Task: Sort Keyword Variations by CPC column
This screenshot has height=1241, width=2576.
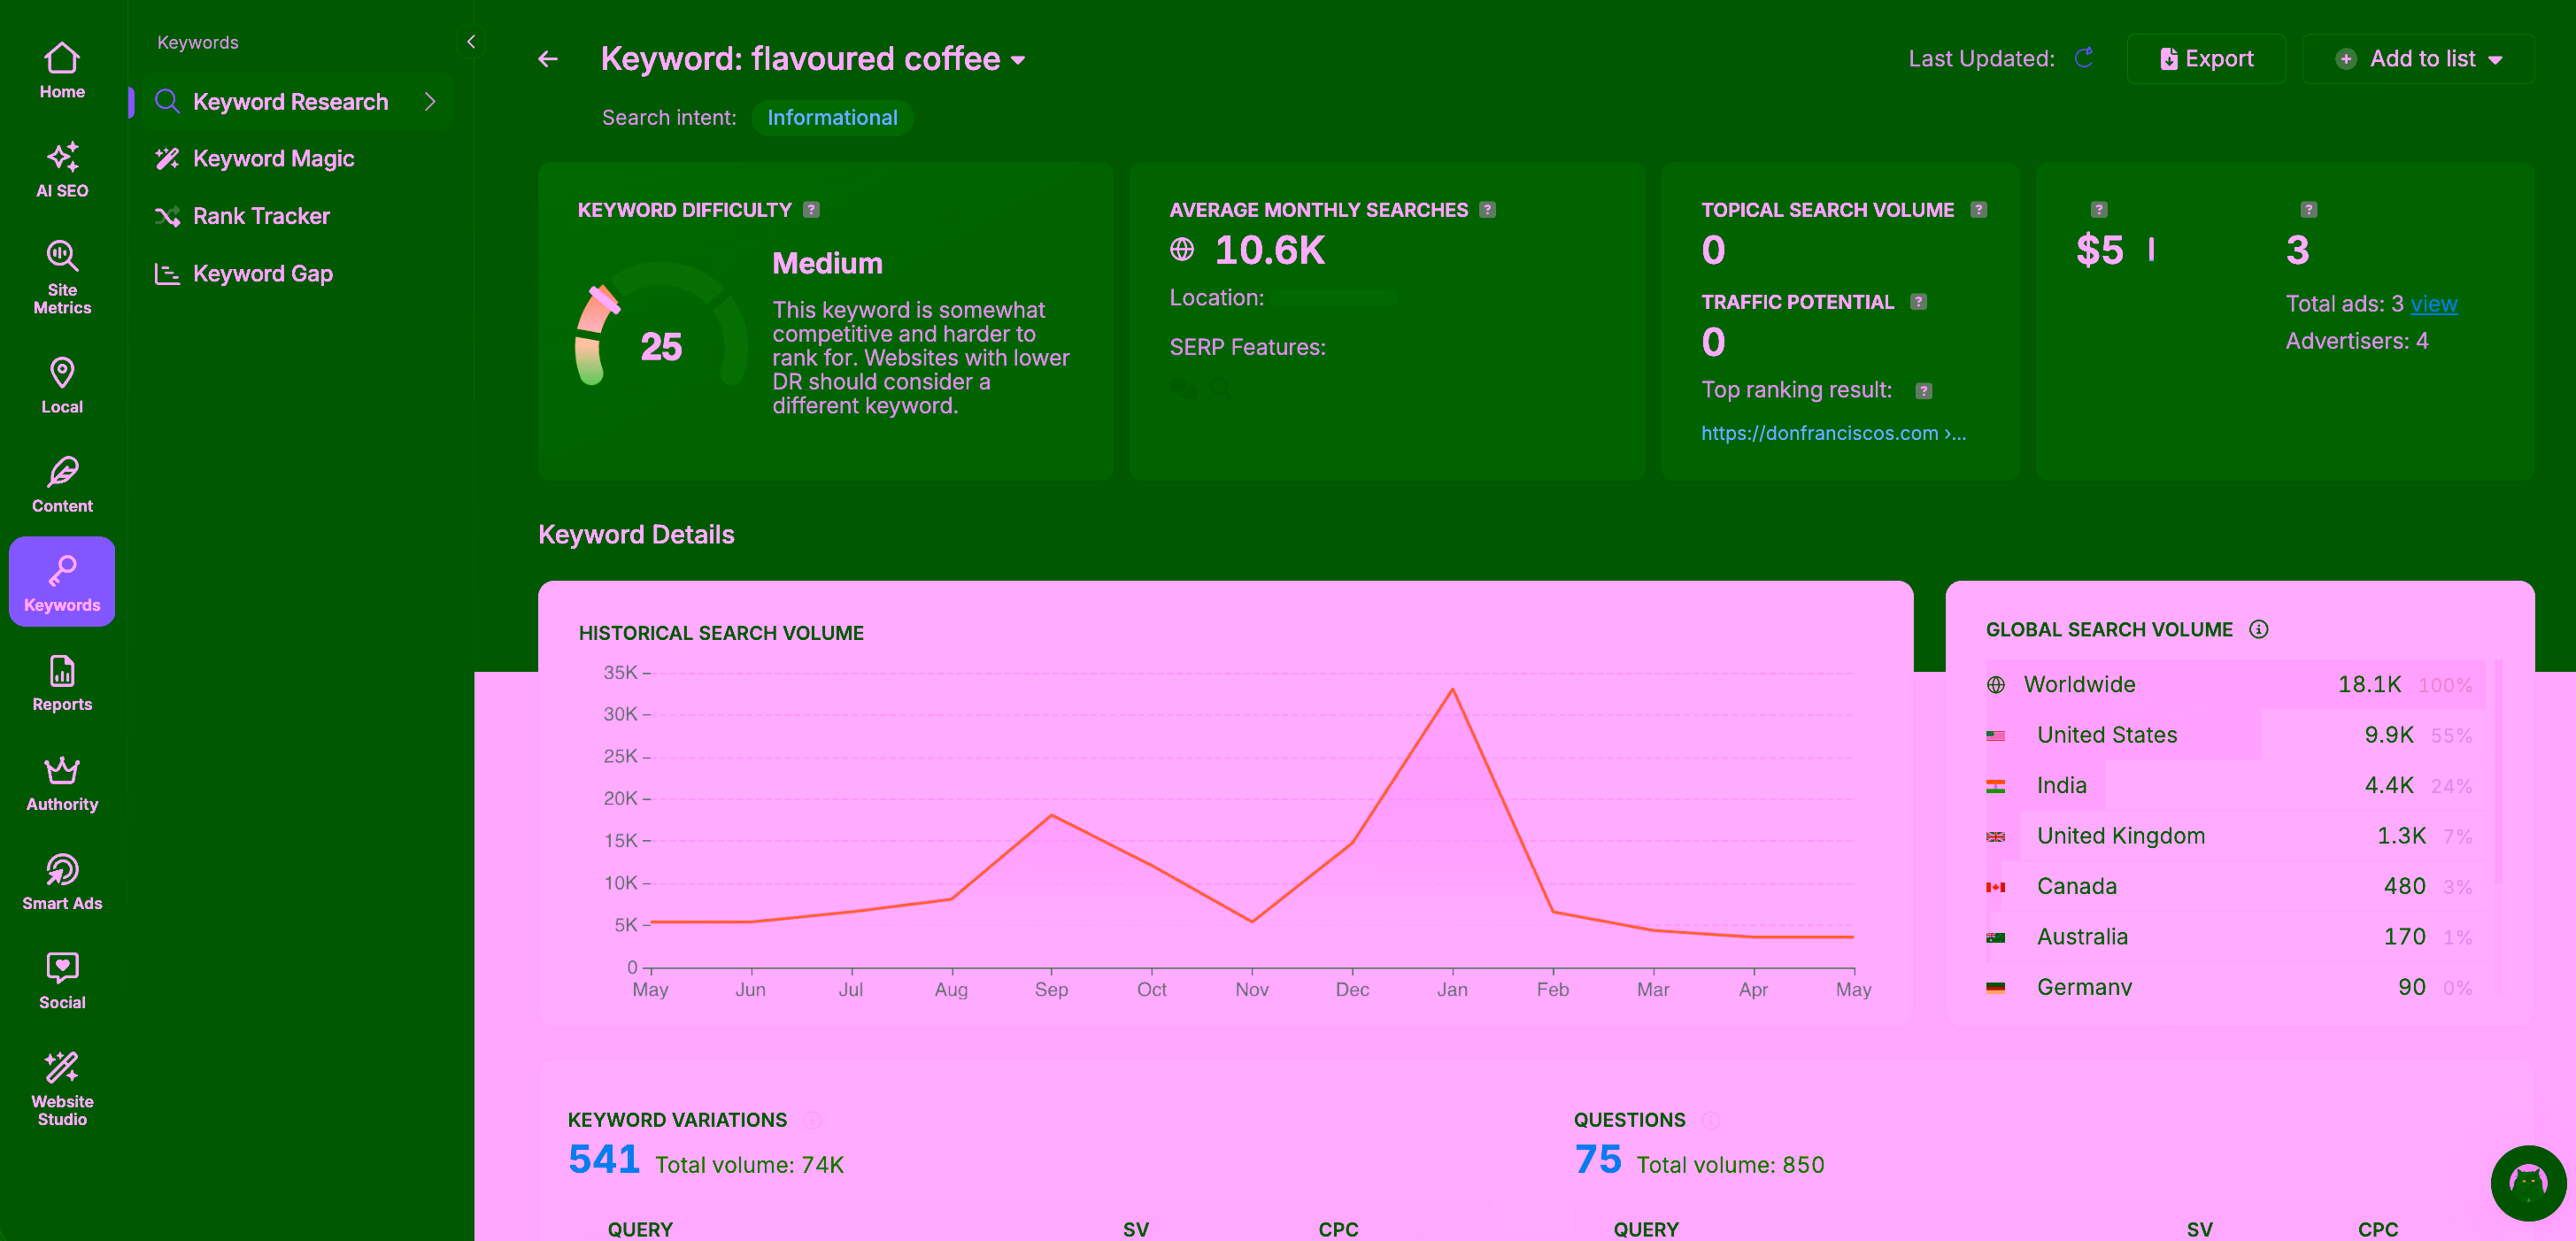Action: [1338, 1229]
